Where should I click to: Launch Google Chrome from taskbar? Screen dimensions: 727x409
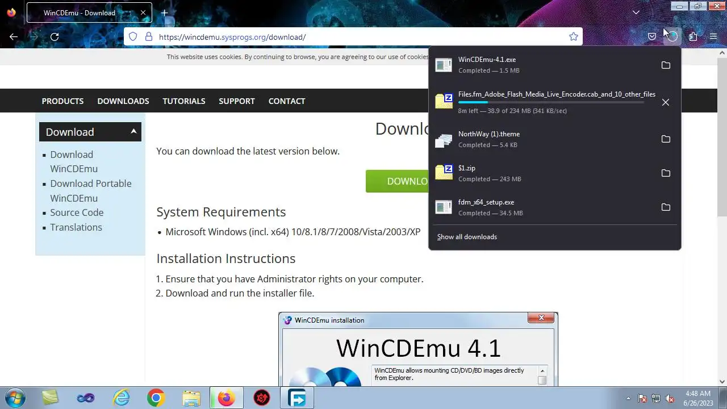click(156, 398)
